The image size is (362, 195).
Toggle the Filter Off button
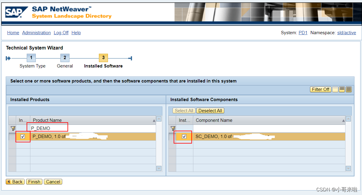pos(321,89)
